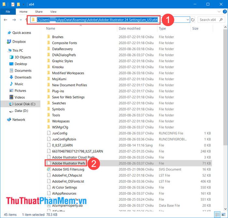Select the AI Color Settings file
This screenshot has height=218, width=228.
click(64, 187)
